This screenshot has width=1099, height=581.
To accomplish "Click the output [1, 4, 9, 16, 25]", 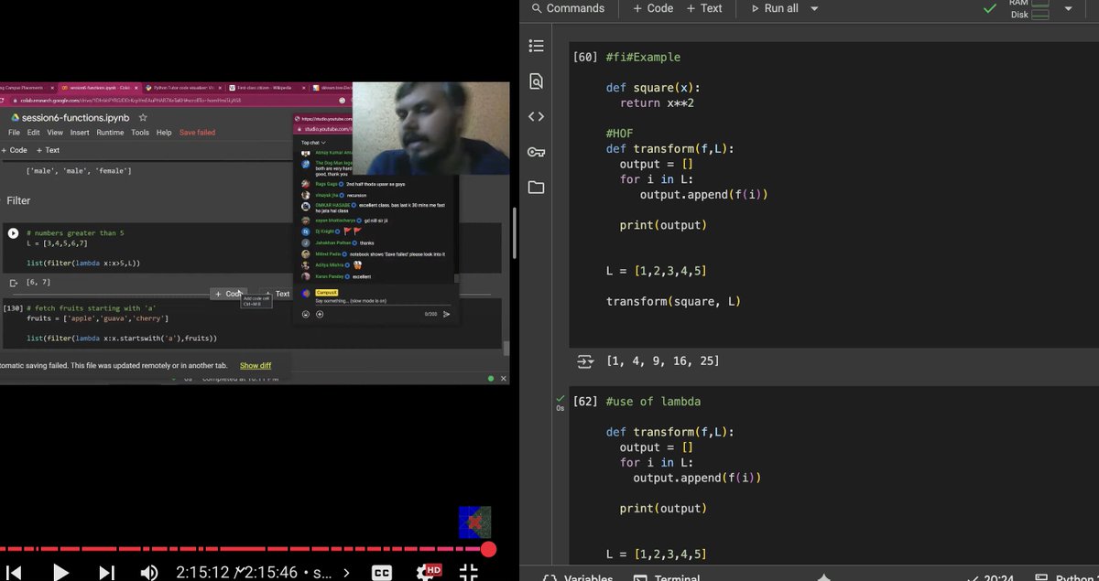I will pyautogui.click(x=662, y=361).
